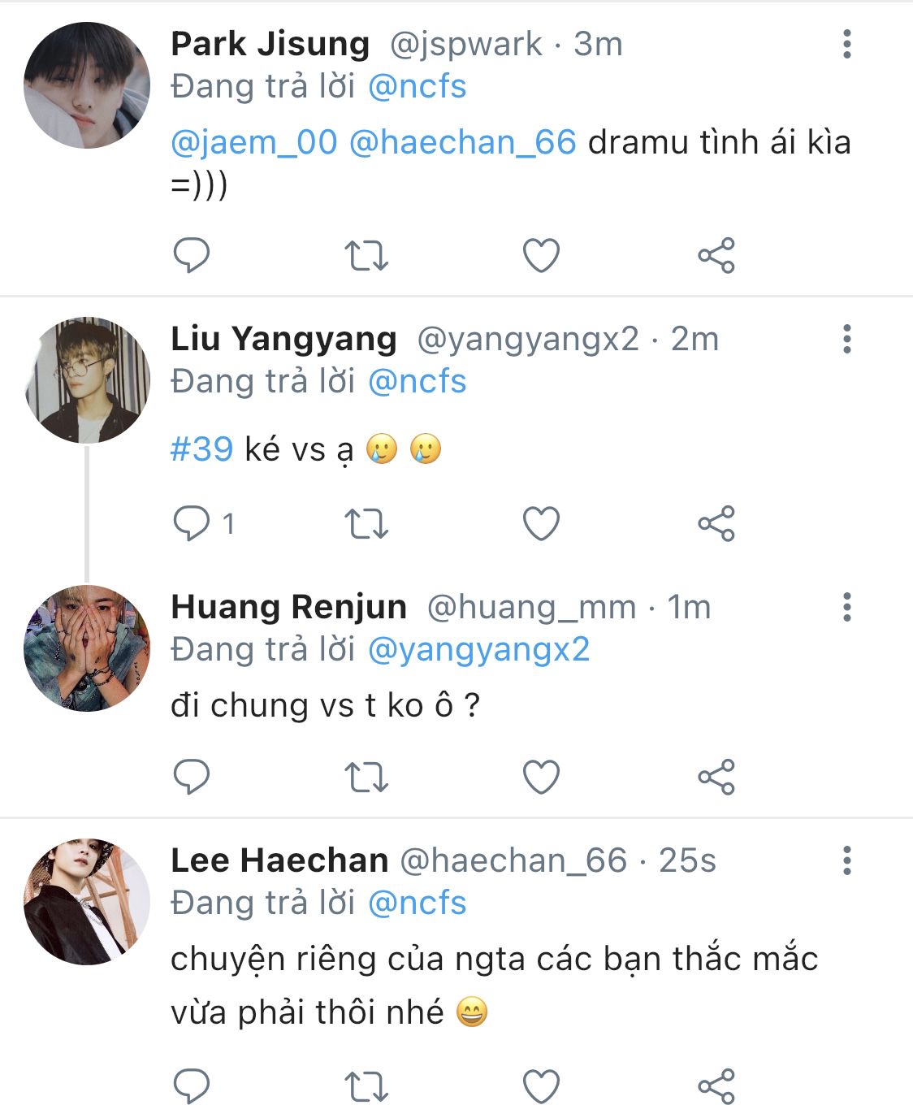Open reply thread on Liu Yangyang's tweet
The image size is (913, 1118).
click(192, 524)
